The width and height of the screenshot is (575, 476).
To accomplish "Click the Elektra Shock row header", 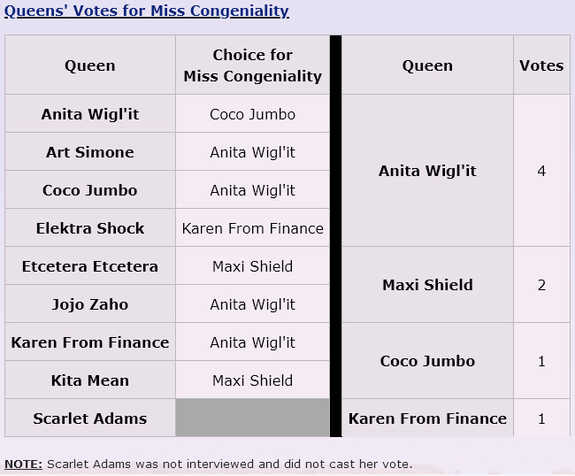I will (x=90, y=228).
